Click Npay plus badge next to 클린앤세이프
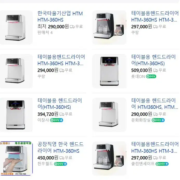 [162, 164]
